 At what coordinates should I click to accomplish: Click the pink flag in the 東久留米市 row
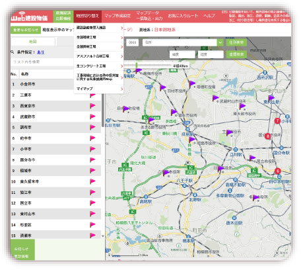point(92,181)
